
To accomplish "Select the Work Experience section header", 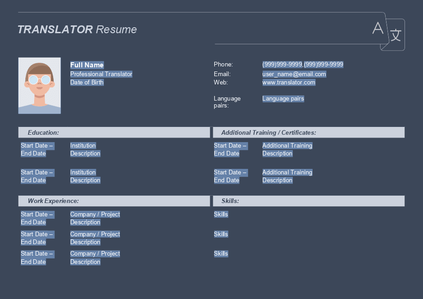I will coord(53,201).
